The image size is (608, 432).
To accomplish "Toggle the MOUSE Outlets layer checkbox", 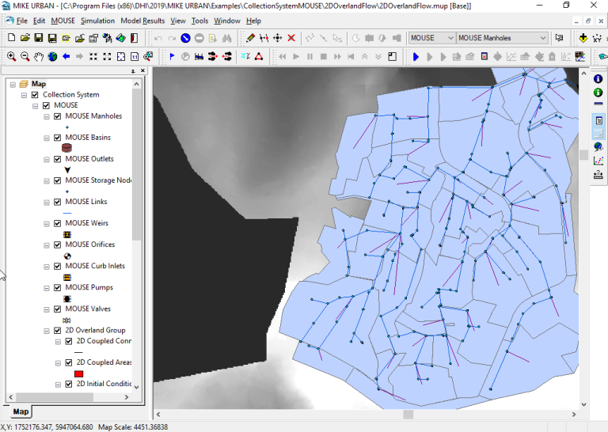I will coord(57,159).
